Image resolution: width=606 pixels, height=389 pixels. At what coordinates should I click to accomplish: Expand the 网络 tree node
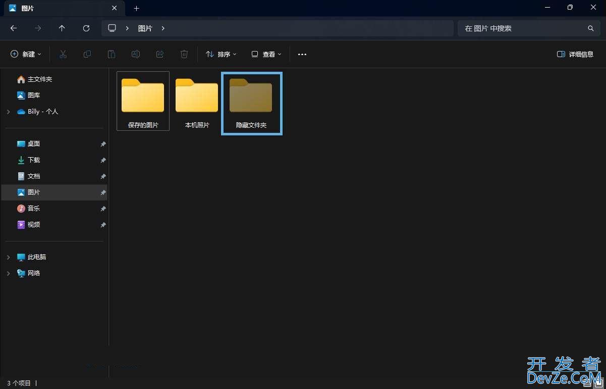(8, 273)
